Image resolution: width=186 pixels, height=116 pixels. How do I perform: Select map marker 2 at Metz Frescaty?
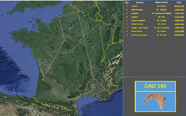tap(100, 26)
